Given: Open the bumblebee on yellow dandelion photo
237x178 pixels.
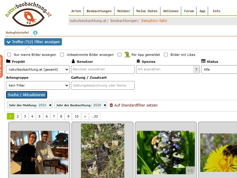Looking at the screenshot, I should pos(219,153).
